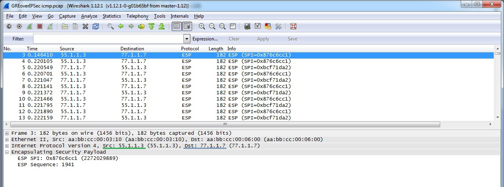The image size is (504, 187).
Task: Click the Clear filter button
Action: pos(234,39)
